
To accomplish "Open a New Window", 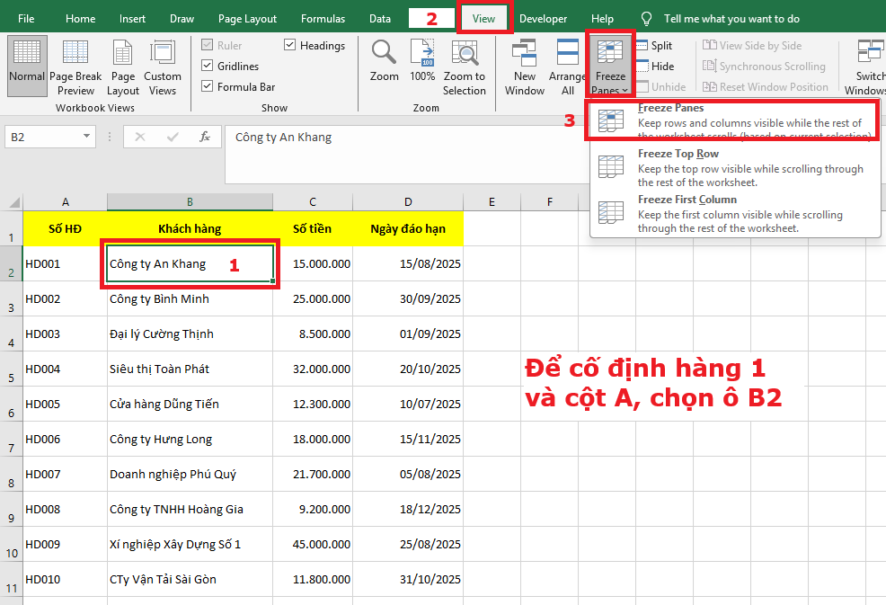I will coord(525,66).
